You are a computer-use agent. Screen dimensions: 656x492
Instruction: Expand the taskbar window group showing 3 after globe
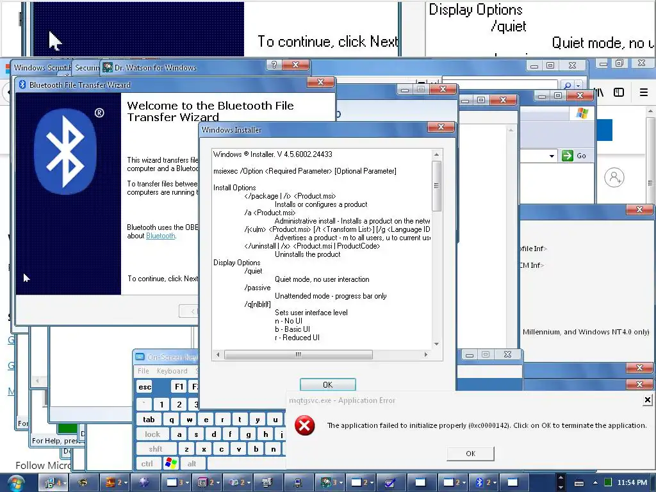pyautogui.click(x=176, y=482)
